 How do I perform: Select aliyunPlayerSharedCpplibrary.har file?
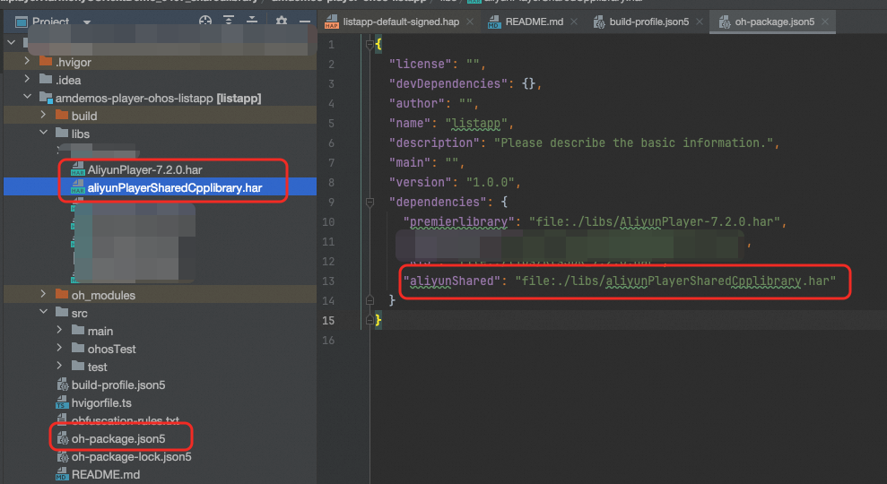(175, 187)
